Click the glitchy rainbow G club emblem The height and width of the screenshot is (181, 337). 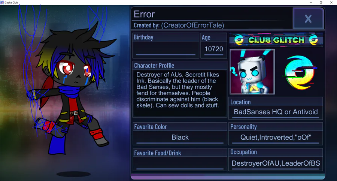tap(300, 72)
